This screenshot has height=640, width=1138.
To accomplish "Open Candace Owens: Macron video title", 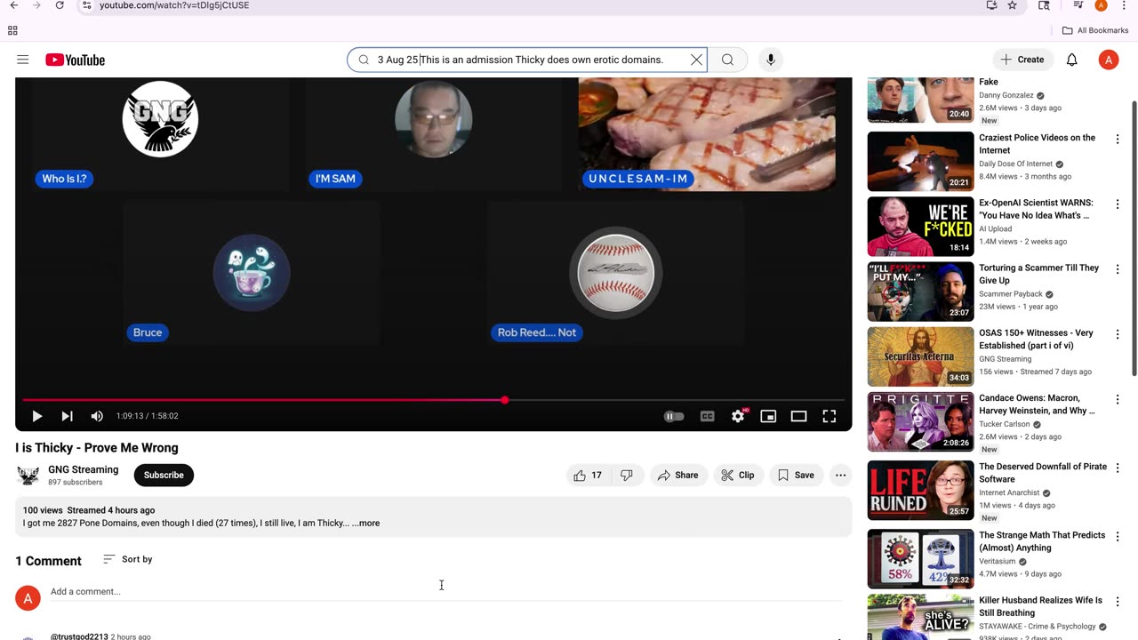I will pyautogui.click(x=1037, y=404).
